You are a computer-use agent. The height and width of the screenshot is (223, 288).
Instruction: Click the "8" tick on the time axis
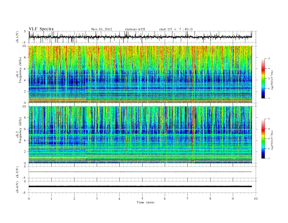click(210, 199)
